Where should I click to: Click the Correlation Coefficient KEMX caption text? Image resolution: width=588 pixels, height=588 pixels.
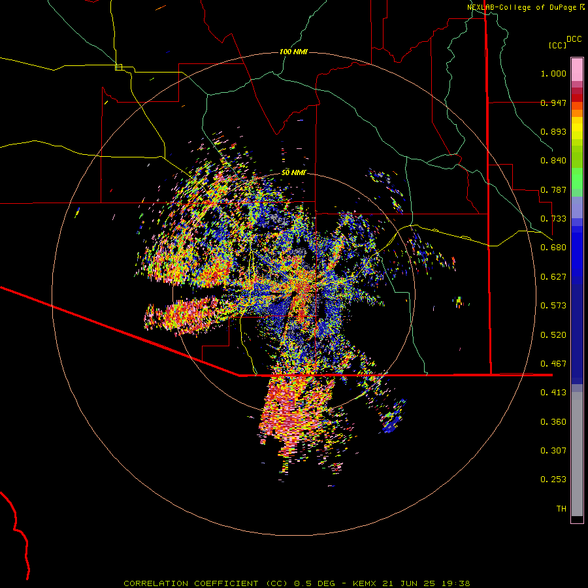(297, 583)
